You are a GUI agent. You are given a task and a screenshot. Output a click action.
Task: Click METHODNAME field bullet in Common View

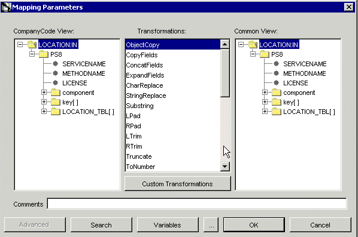point(276,73)
